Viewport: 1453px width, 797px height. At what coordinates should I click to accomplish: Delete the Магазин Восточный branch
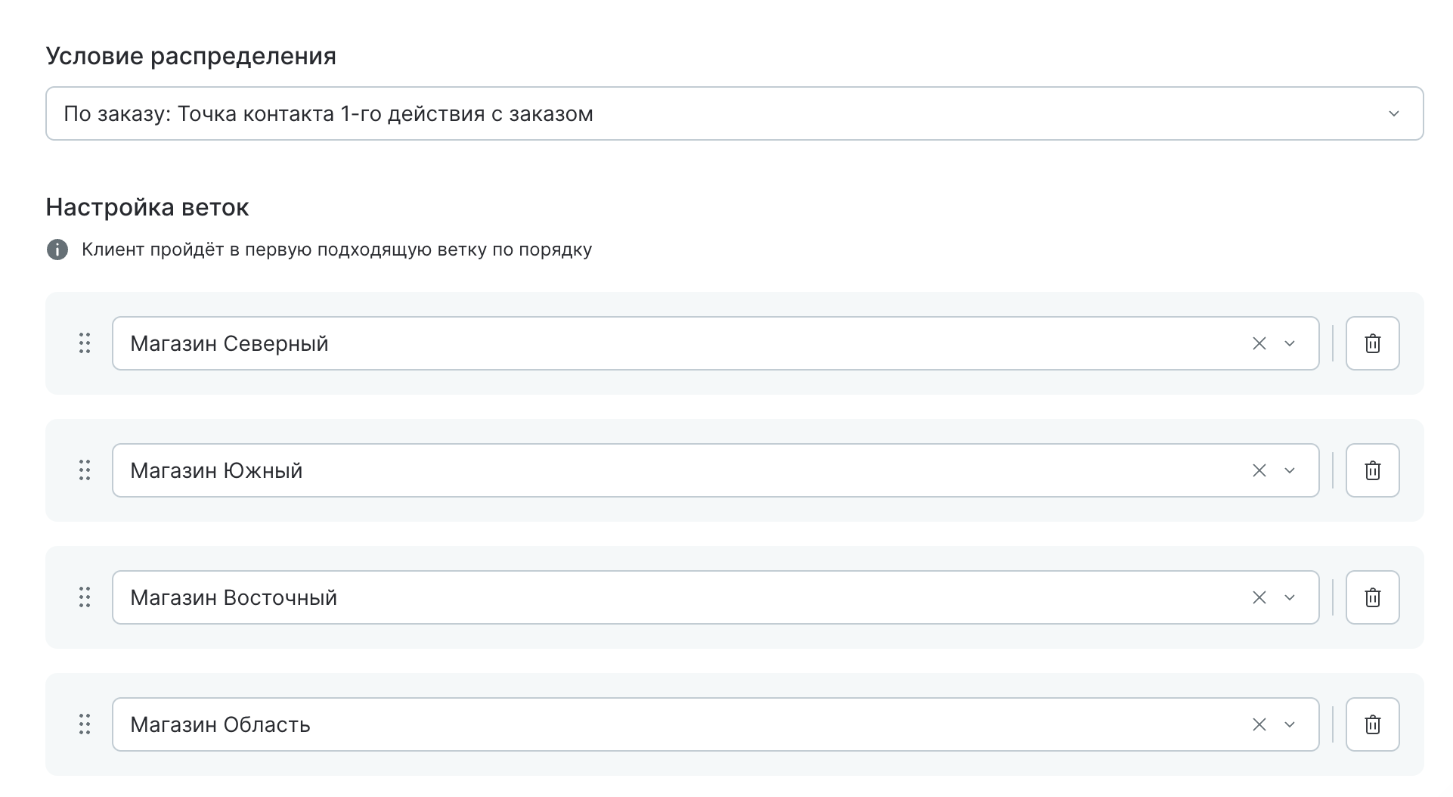pyautogui.click(x=1372, y=597)
